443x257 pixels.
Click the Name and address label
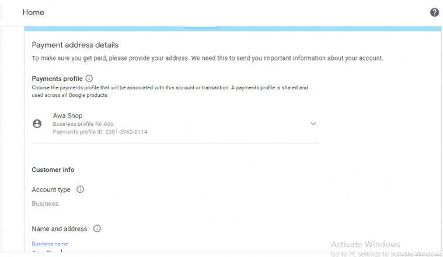point(59,228)
